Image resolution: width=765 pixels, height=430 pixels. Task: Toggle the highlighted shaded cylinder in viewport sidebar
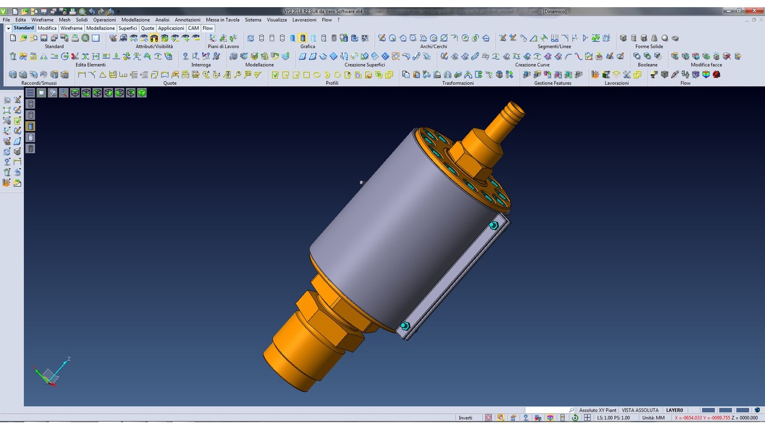pyautogui.click(x=30, y=126)
